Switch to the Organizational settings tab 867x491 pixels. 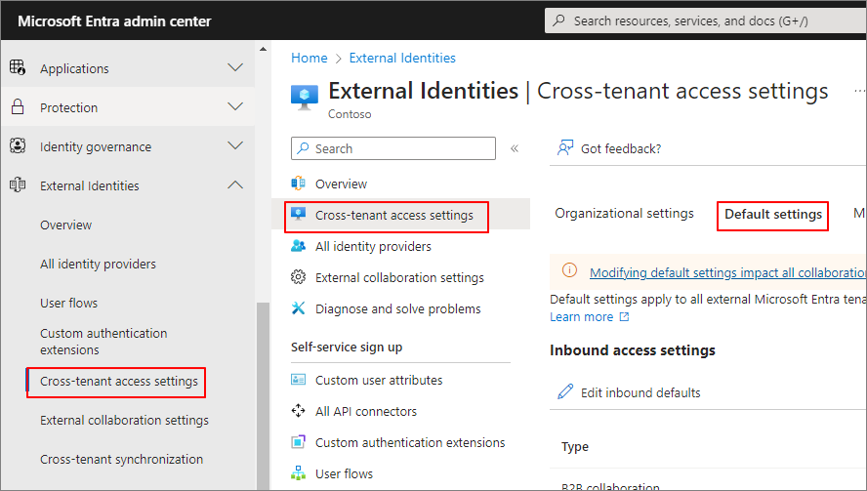[624, 214]
